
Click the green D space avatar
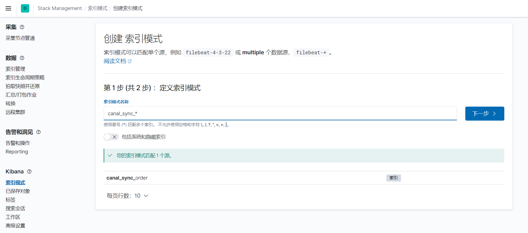point(25,8)
